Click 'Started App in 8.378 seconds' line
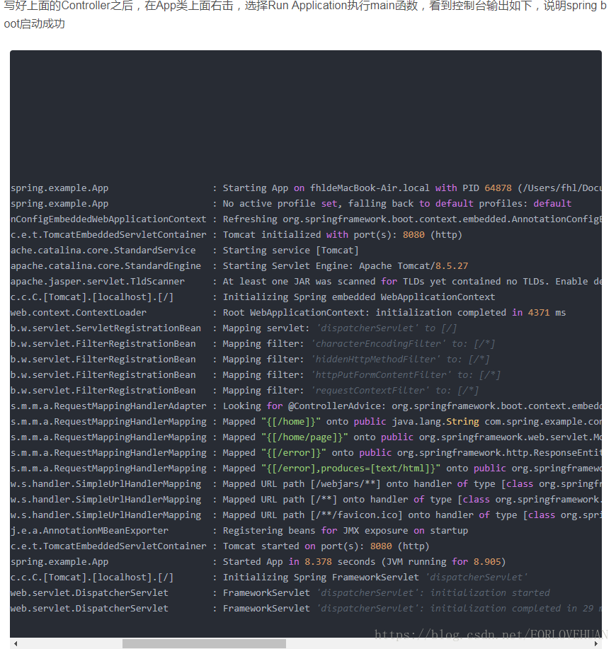This screenshot has height=649, width=616. click(365, 562)
